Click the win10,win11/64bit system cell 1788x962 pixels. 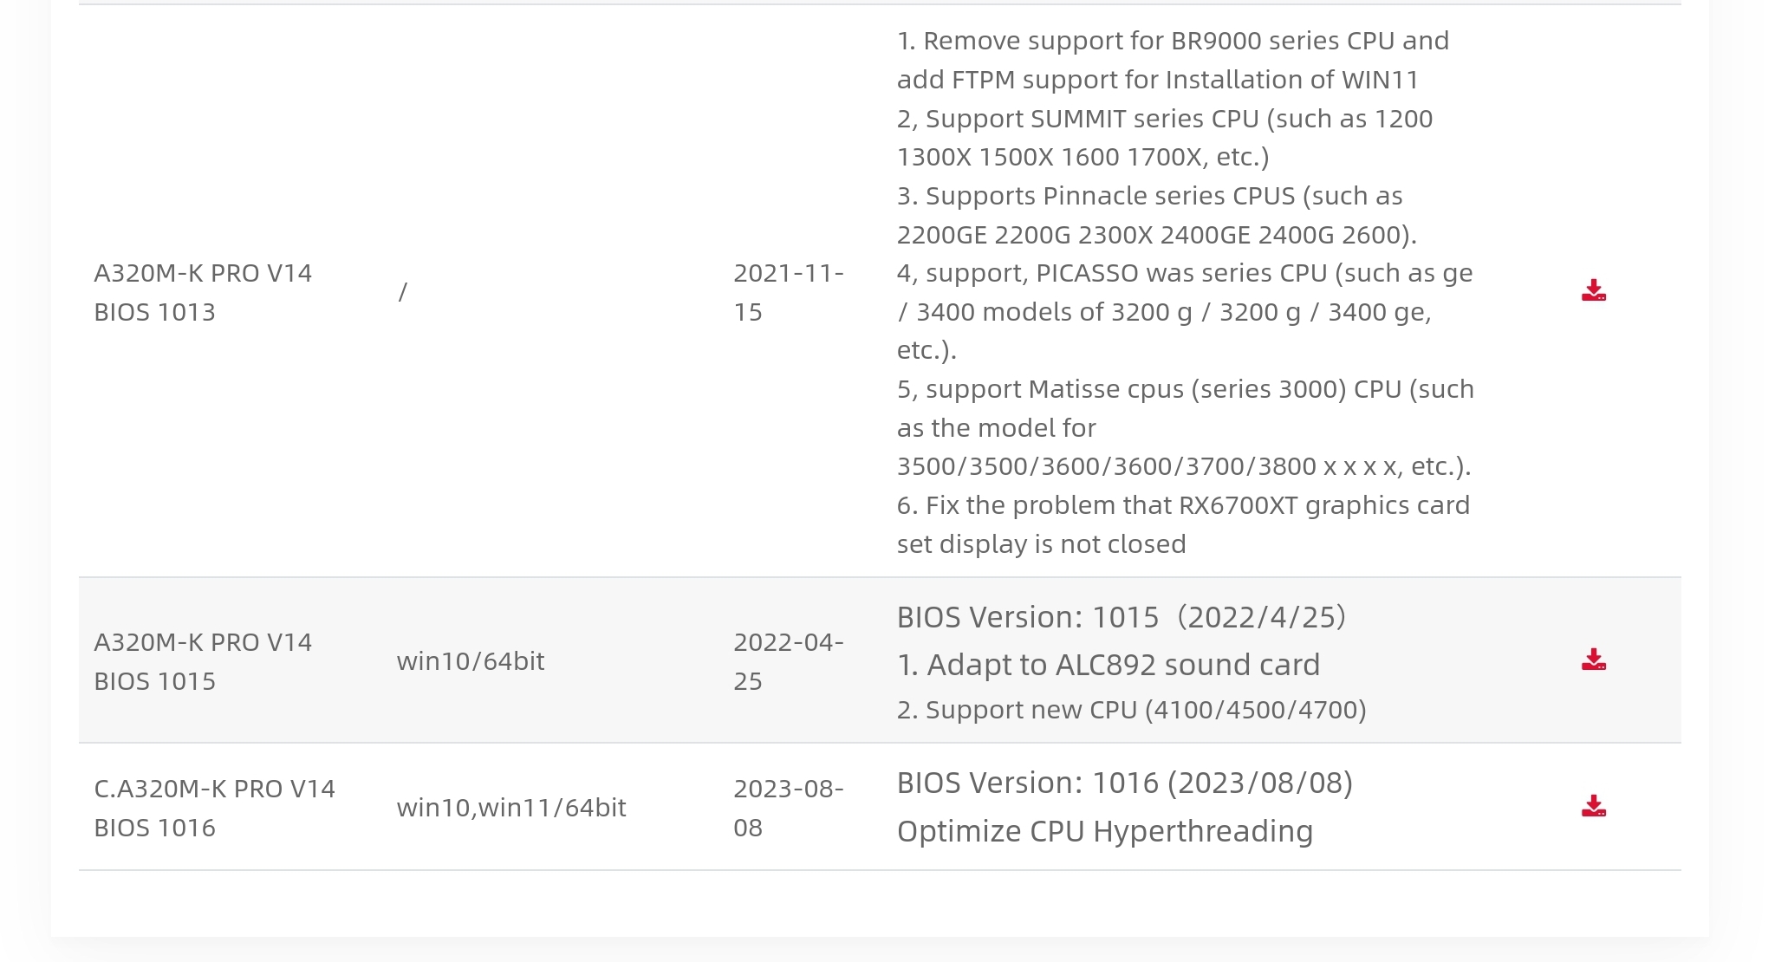click(511, 808)
